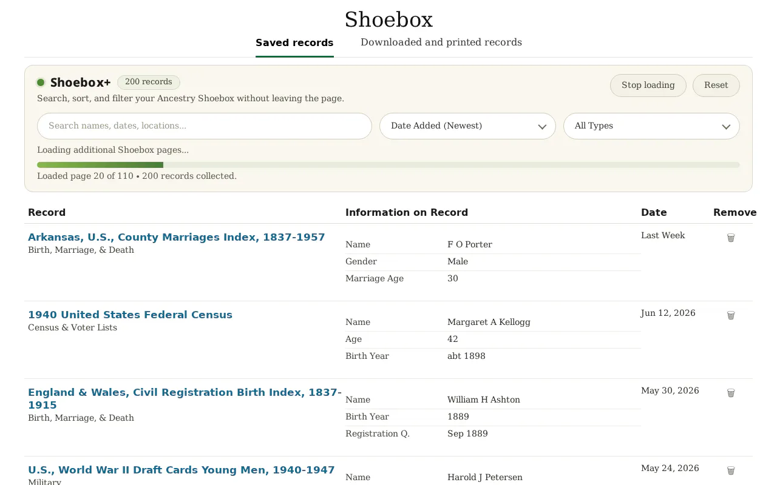Open 1940 United States Federal Census link
The image size is (777, 485).
click(x=130, y=315)
